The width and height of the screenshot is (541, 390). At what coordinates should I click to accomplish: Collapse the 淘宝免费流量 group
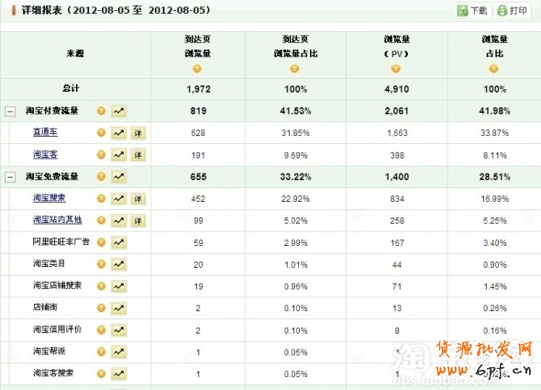pyautogui.click(x=10, y=177)
